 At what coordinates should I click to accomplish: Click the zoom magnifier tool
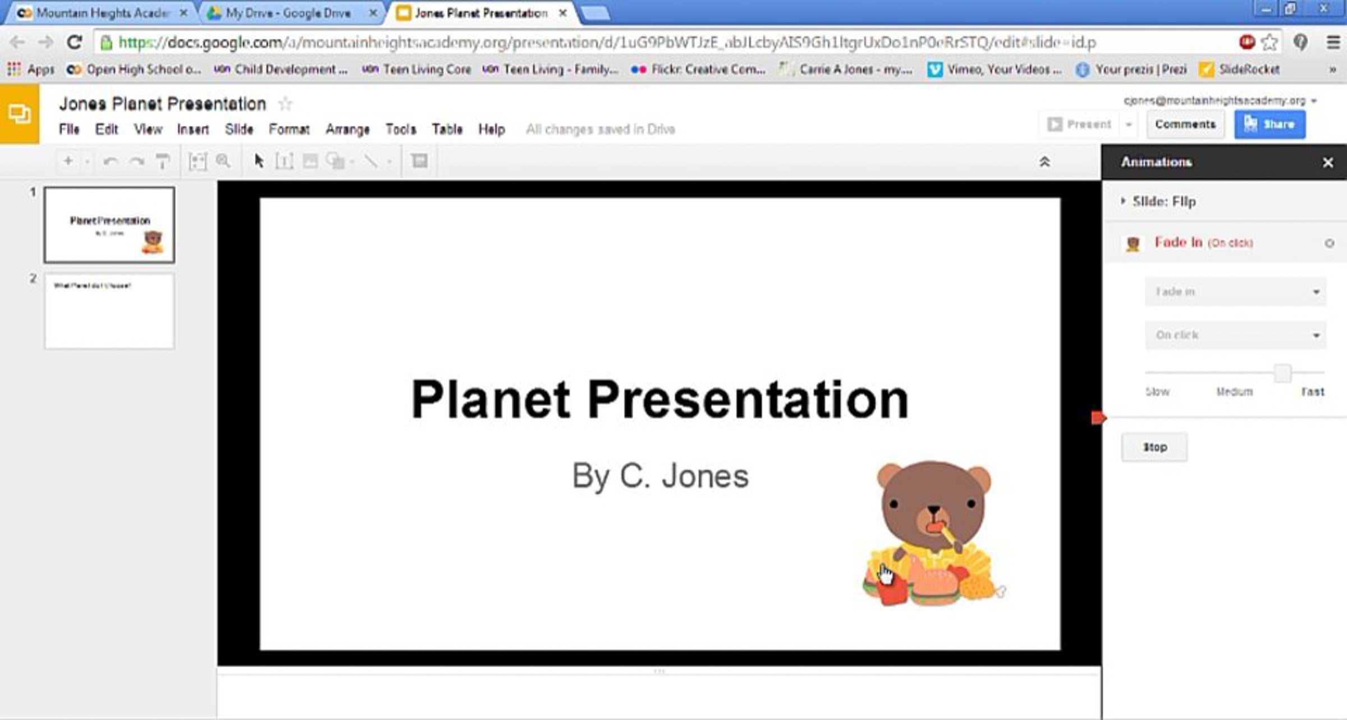click(223, 162)
